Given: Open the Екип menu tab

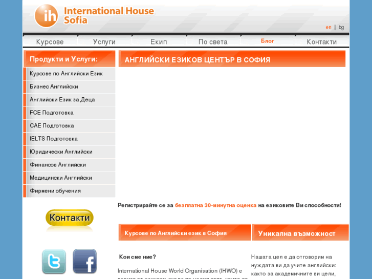Looking at the screenshot, I should (159, 42).
